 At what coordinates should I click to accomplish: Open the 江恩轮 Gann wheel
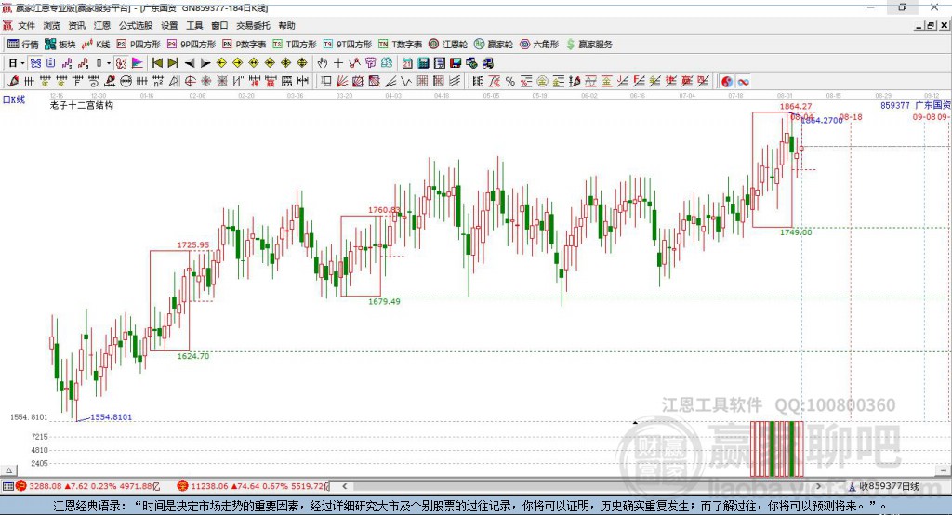[448, 45]
